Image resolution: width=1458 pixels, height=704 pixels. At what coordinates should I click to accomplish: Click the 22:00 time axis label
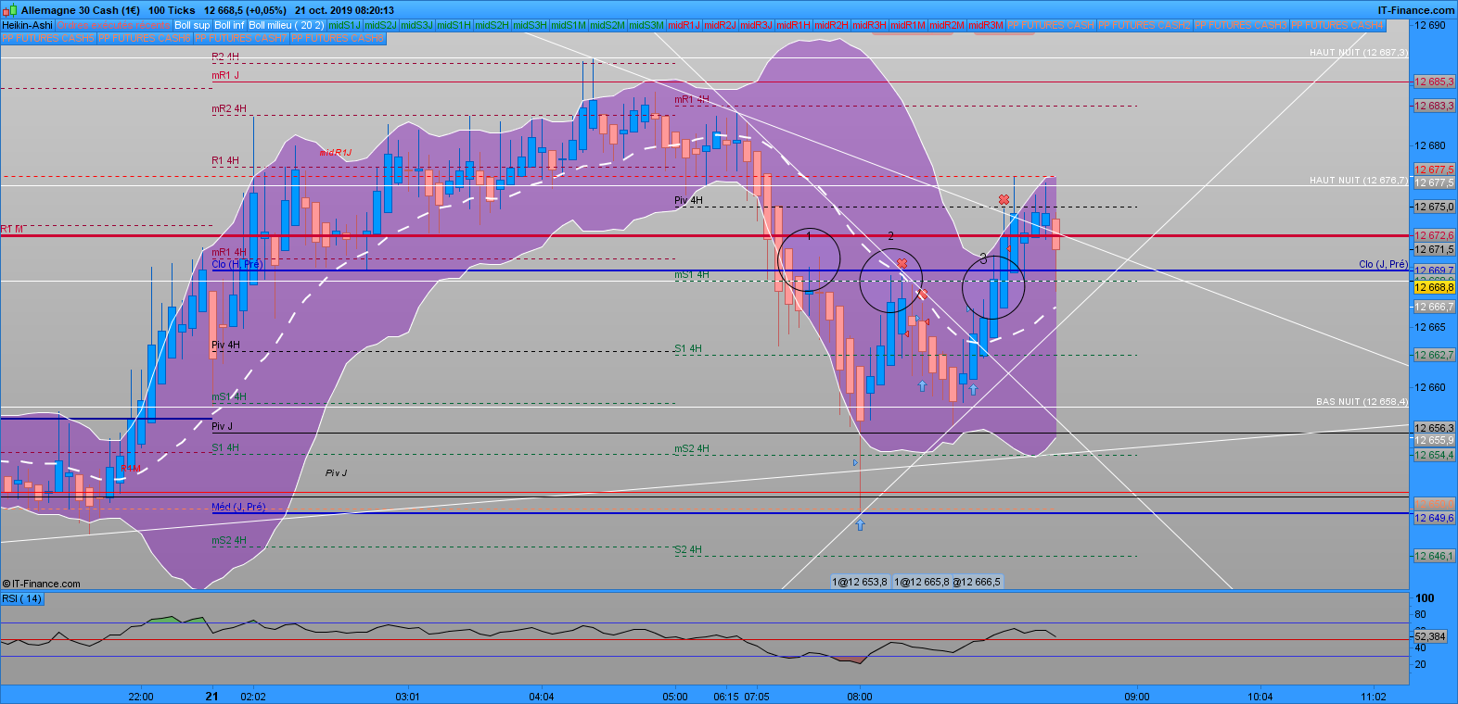click(x=141, y=697)
